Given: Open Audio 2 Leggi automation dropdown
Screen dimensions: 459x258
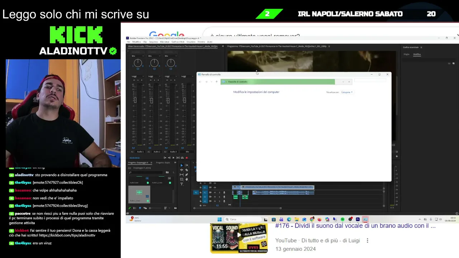Looking at the screenshot, I should 154,76.
